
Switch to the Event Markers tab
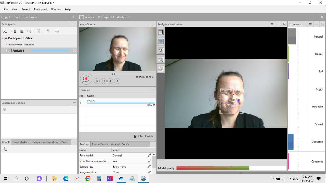(x=20, y=142)
